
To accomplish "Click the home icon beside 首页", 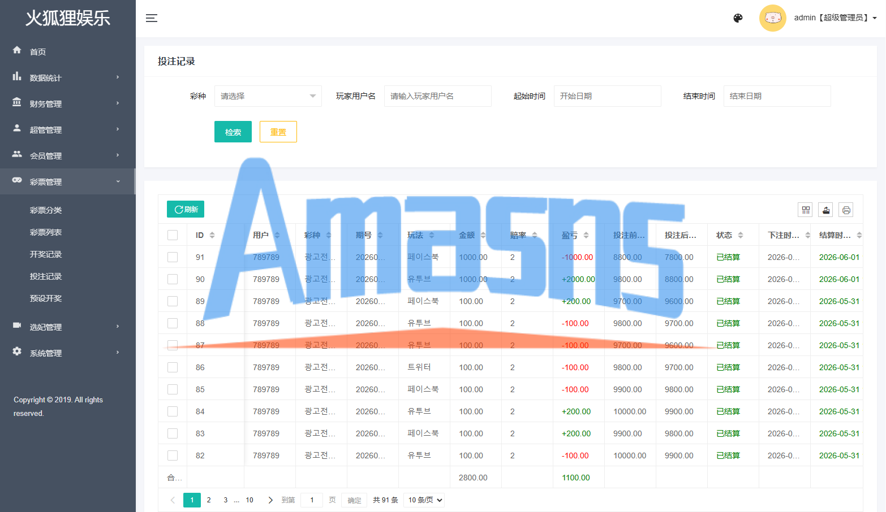I will click(x=17, y=50).
